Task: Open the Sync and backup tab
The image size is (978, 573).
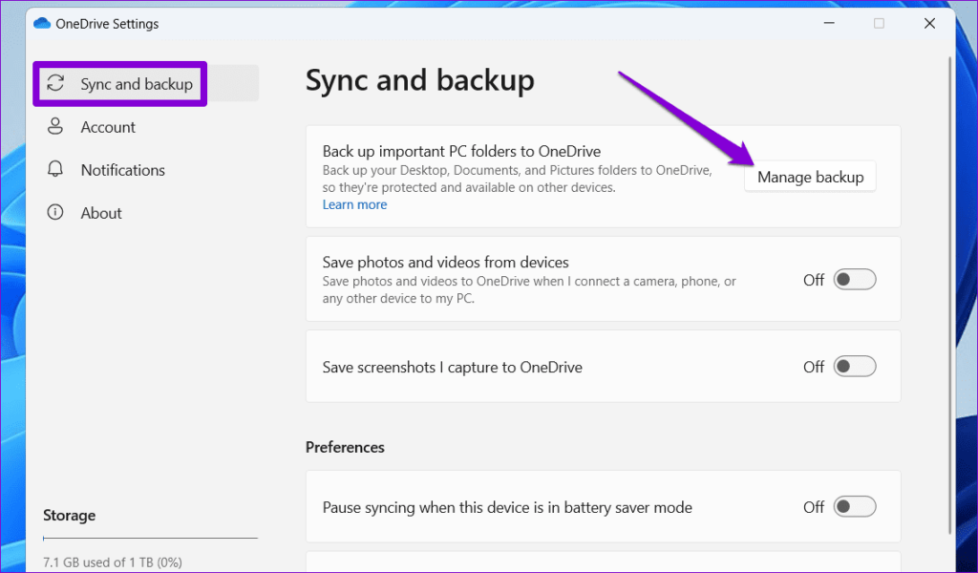Action: coord(137,84)
